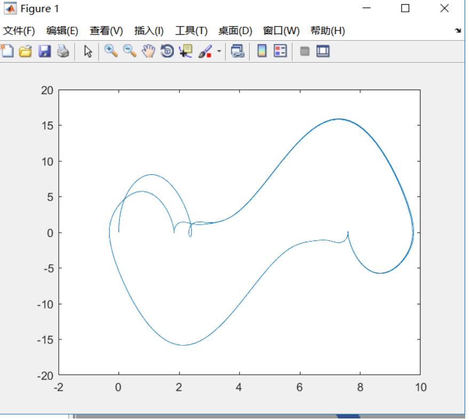Show plot tools and dock figure
This screenshot has height=419, width=469.
pyautogui.click(x=322, y=51)
